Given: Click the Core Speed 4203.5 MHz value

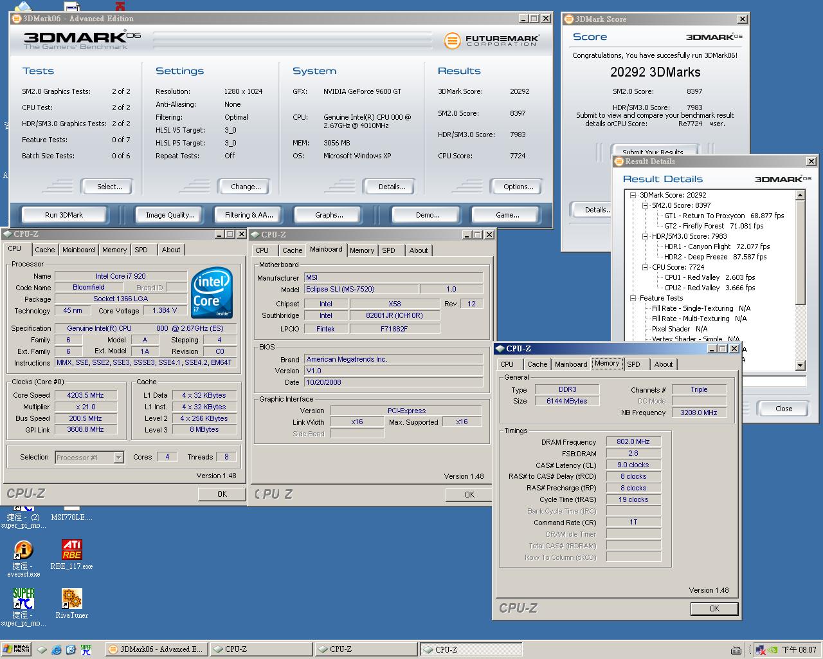Looking at the screenshot, I should (x=86, y=395).
